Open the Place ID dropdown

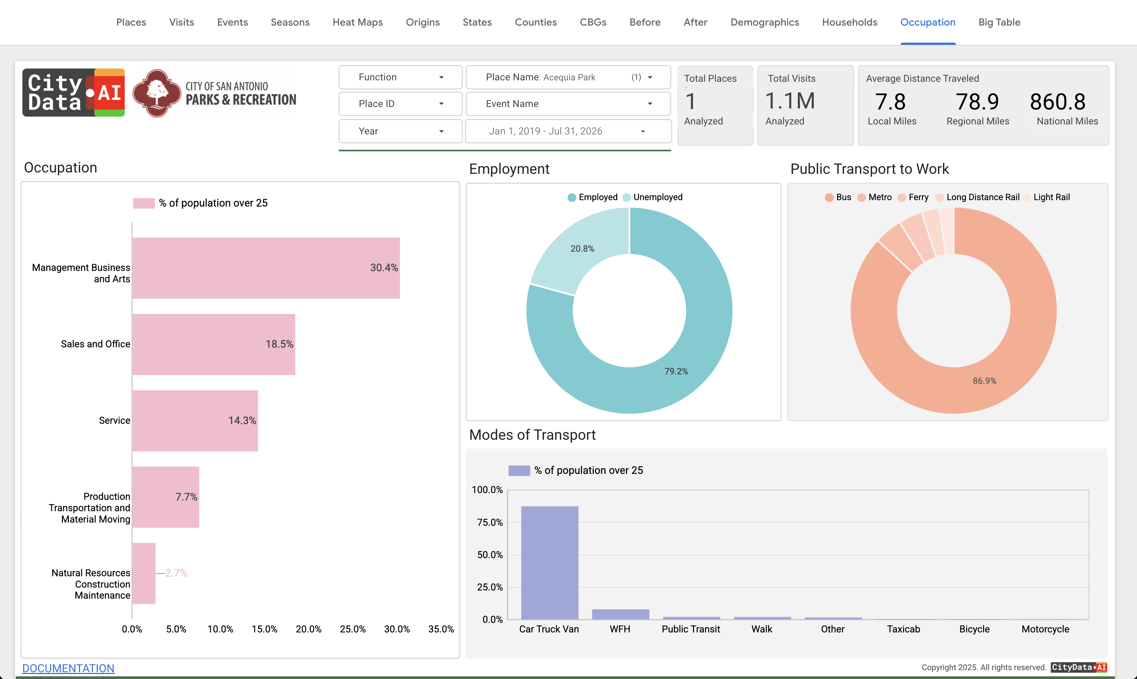point(400,104)
